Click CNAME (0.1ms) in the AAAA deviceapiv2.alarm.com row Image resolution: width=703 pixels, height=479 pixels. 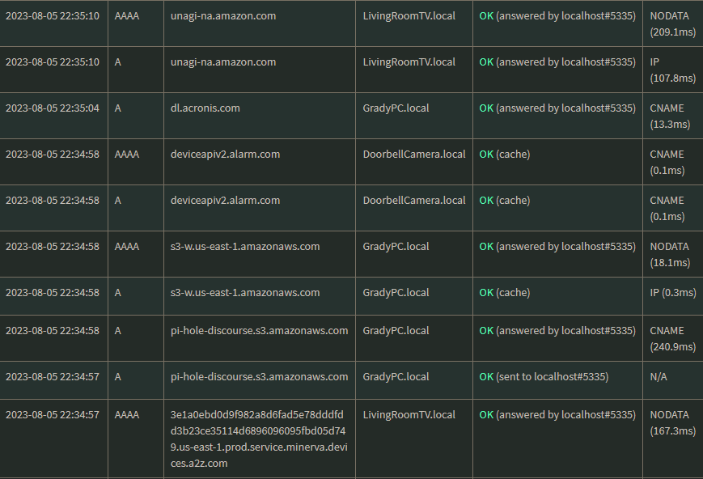(667, 163)
